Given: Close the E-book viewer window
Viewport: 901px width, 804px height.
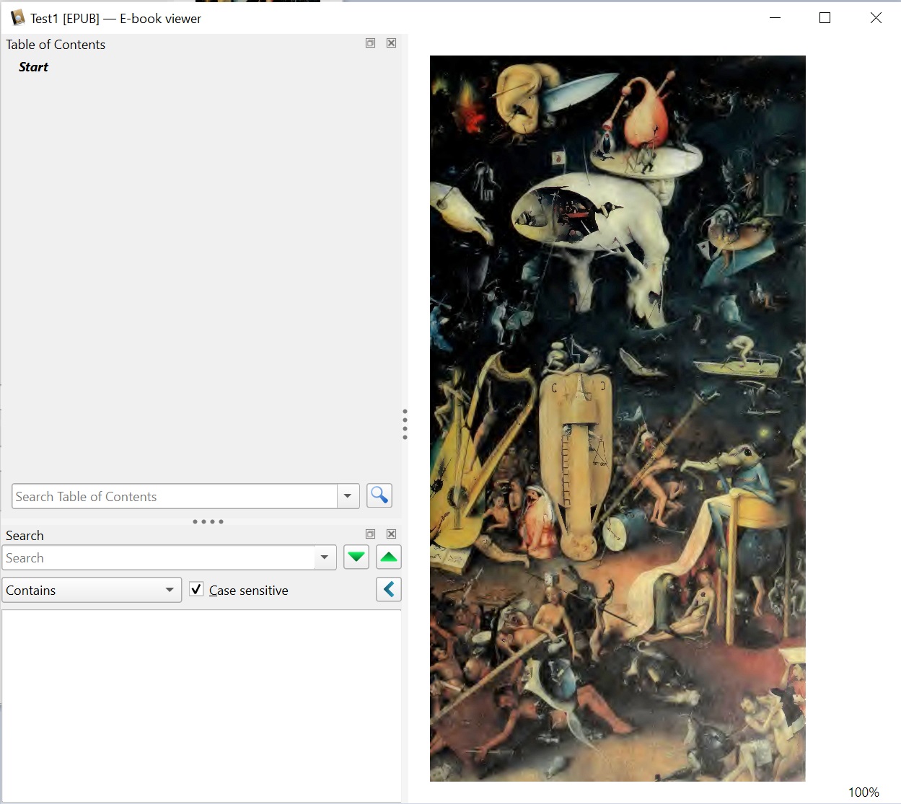Looking at the screenshot, I should pyautogui.click(x=876, y=18).
